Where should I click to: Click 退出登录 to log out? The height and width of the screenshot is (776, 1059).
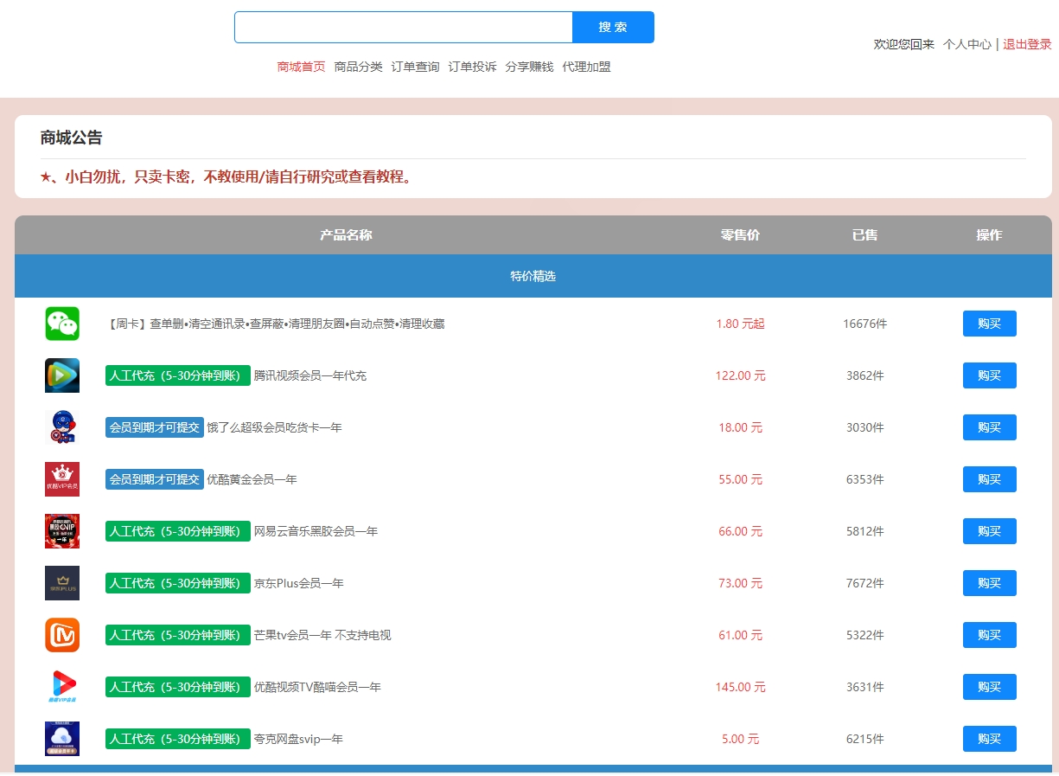1027,44
